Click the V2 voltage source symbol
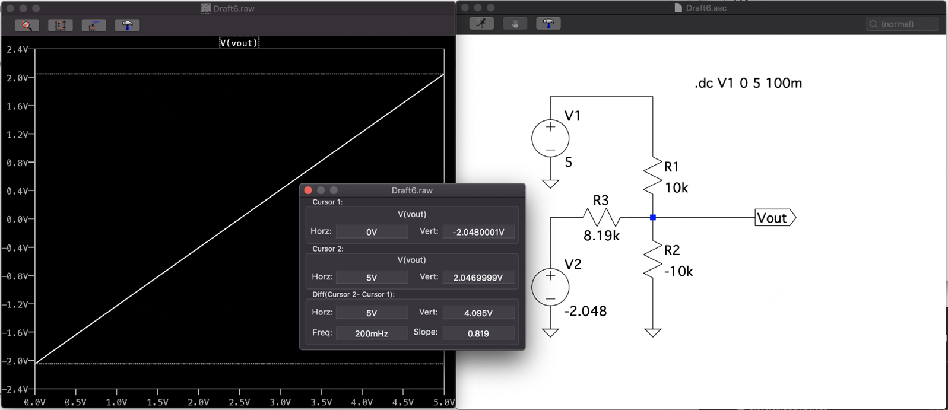 550,287
